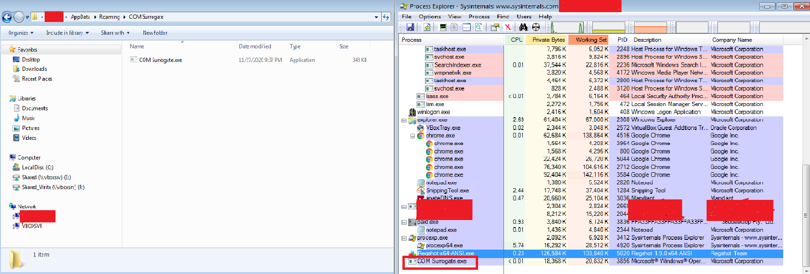Click the refresh button beside Explorer address bar

tap(386, 17)
